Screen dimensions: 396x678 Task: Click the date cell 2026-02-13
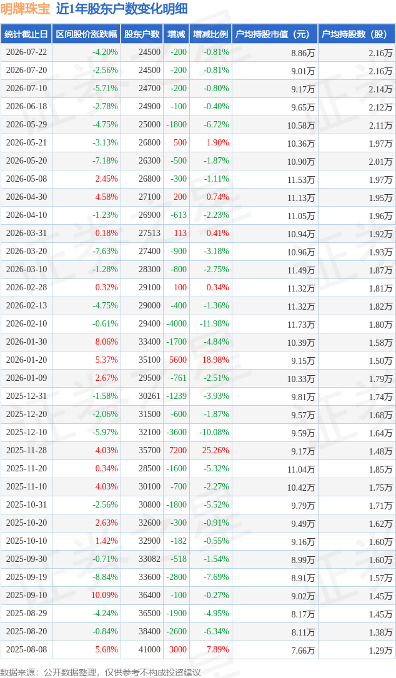coord(26,306)
